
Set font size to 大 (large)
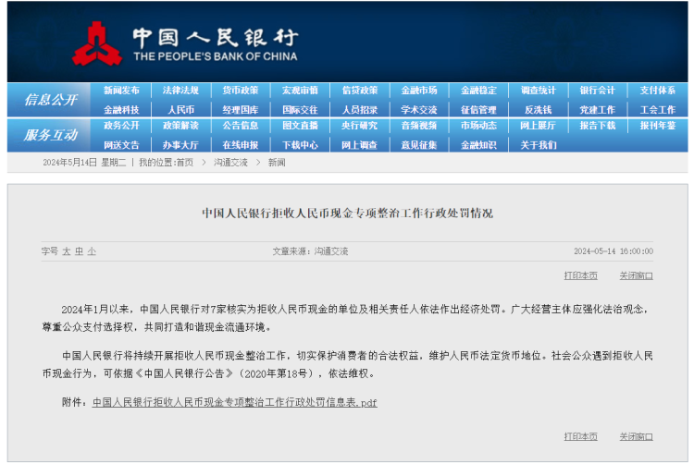tap(67, 251)
